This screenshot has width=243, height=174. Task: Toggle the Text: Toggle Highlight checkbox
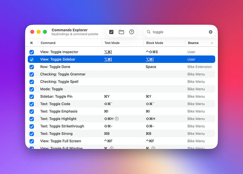32,119
